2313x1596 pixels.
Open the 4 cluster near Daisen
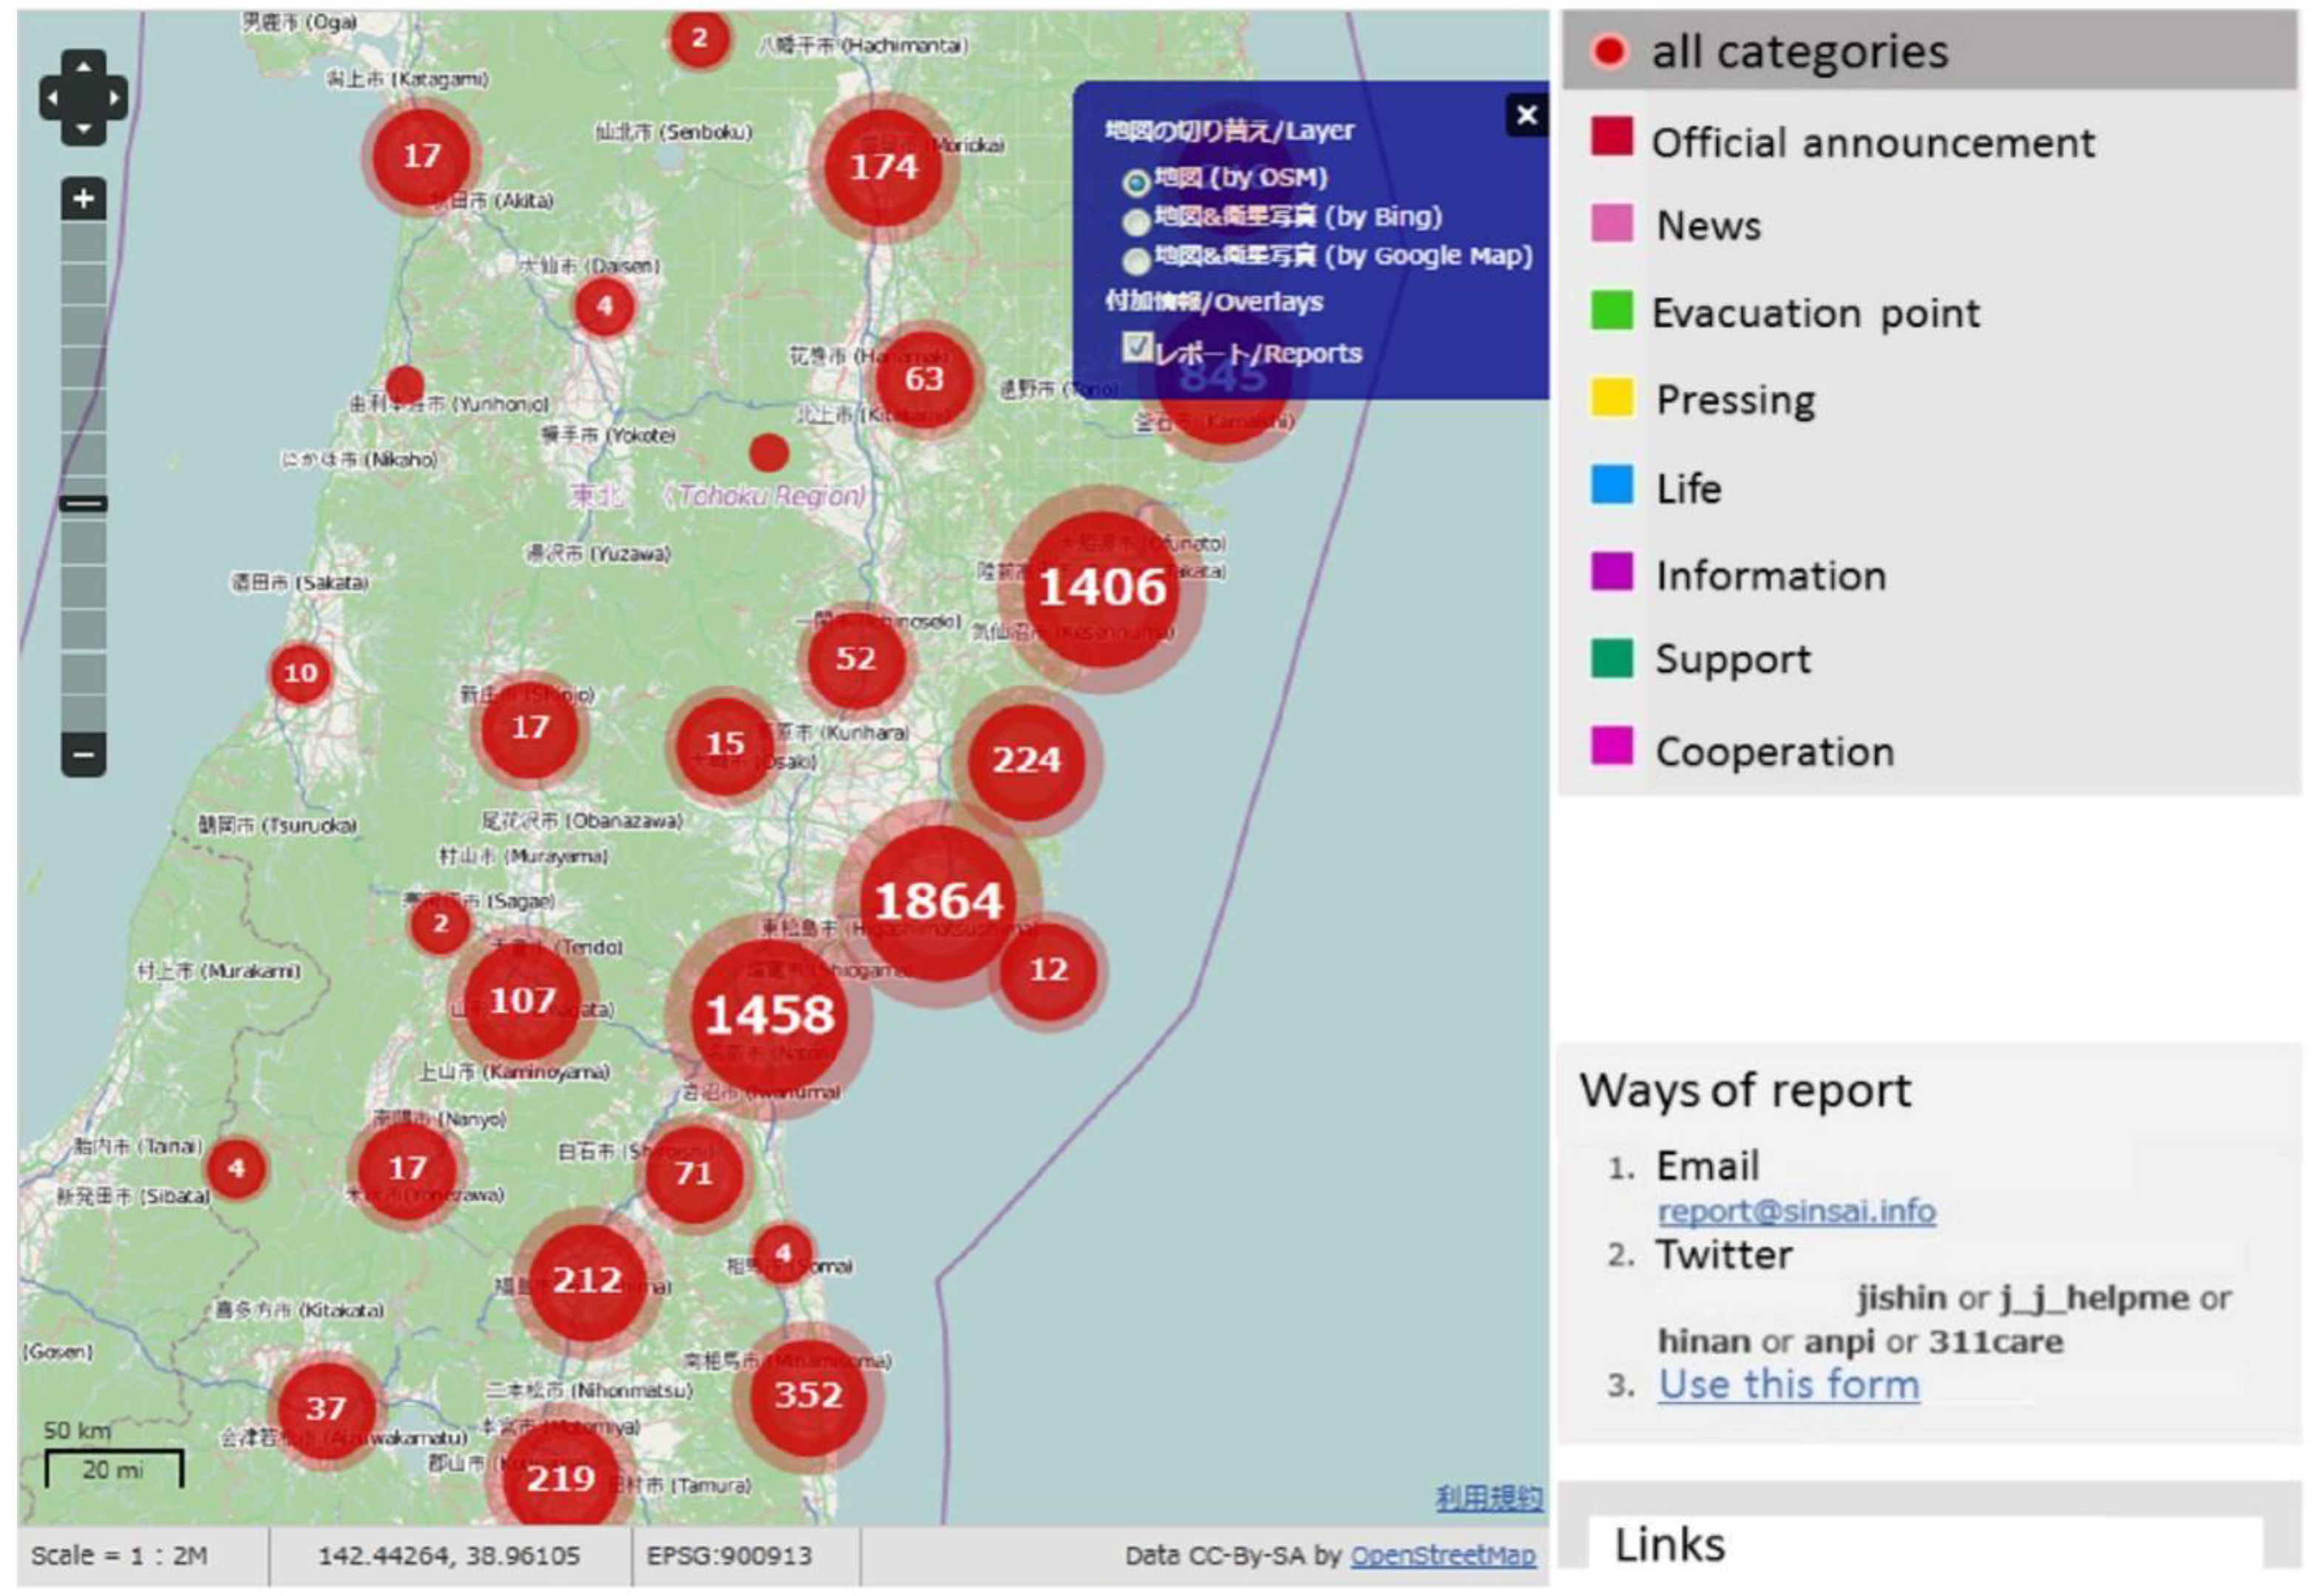[x=604, y=306]
